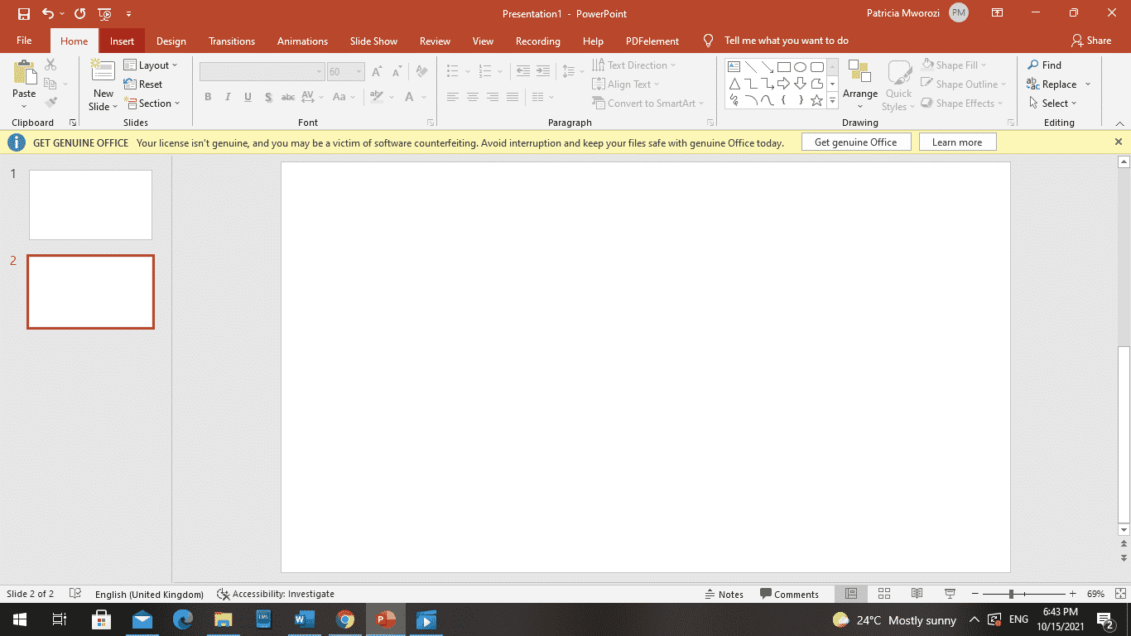Click the Get genuine Office button
This screenshot has height=636, width=1131.
(855, 142)
